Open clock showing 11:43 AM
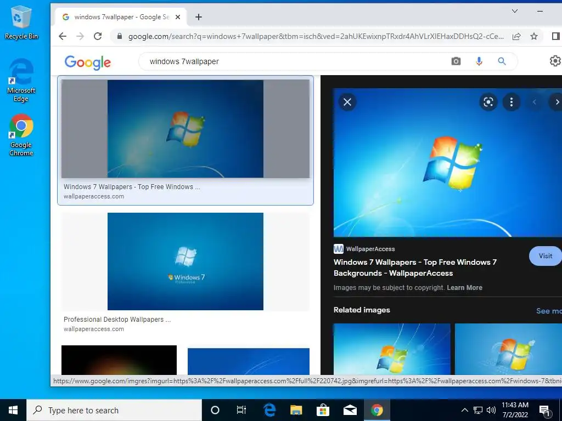Image resolution: width=562 pixels, height=421 pixels. (x=515, y=410)
